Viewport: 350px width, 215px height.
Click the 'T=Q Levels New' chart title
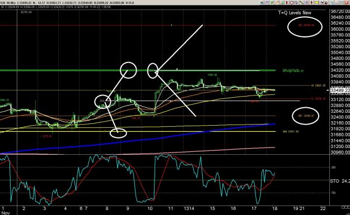point(295,13)
